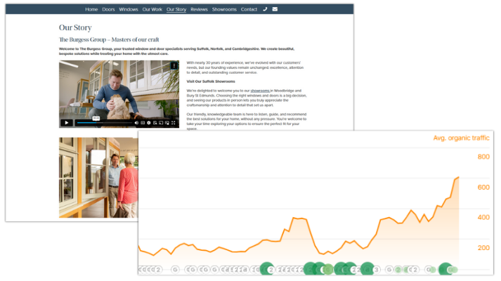
Task: Click the 'Visit Our Suffolk Showrooms' subheading
Action: point(211,81)
